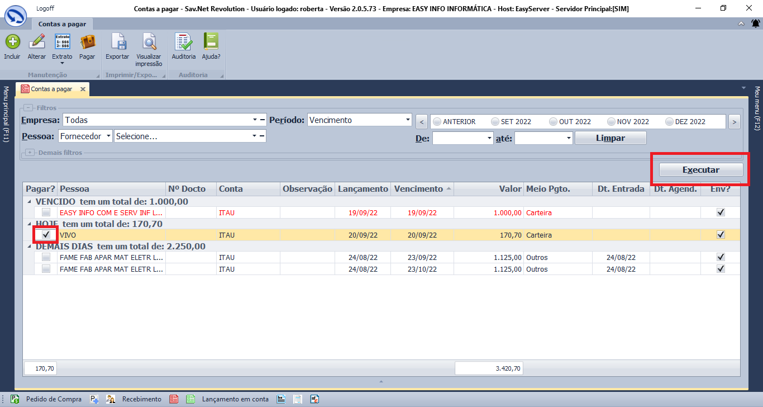Viewport: 763px width, 407px height.
Task: Open the Auditoria group dialog launcher
Action: pyautogui.click(x=222, y=75)
